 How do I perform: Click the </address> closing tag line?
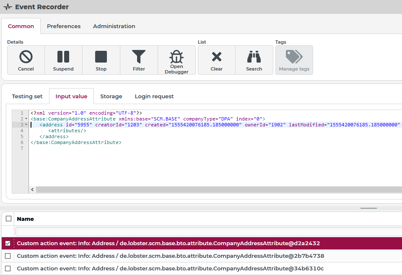tap(54, 136)
